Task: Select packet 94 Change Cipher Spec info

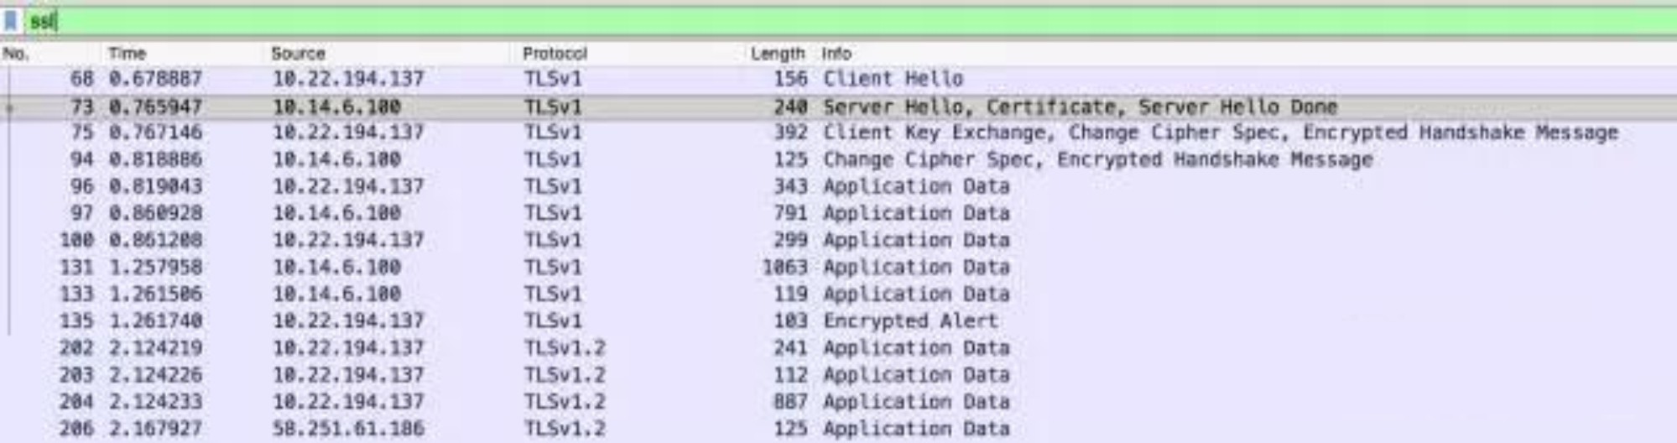Action: 1097,159
